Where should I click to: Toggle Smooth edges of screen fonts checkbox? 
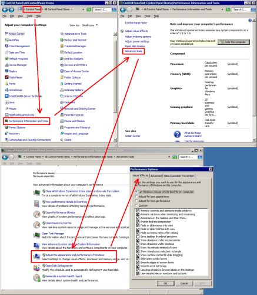click(x=138, y=263)
